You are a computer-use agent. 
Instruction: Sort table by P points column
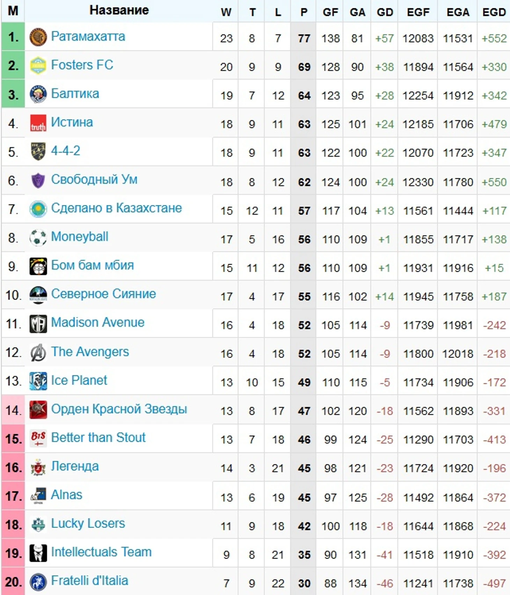point(304,12)
